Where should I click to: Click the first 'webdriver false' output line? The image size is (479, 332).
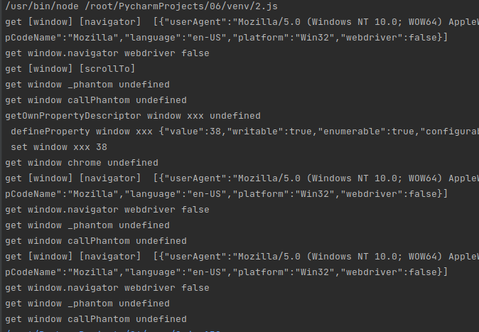click(107, 53)
